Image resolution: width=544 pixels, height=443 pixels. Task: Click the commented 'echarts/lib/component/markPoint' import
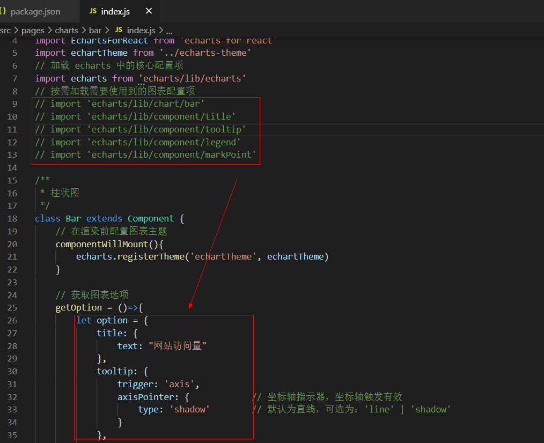coord(171,154)
